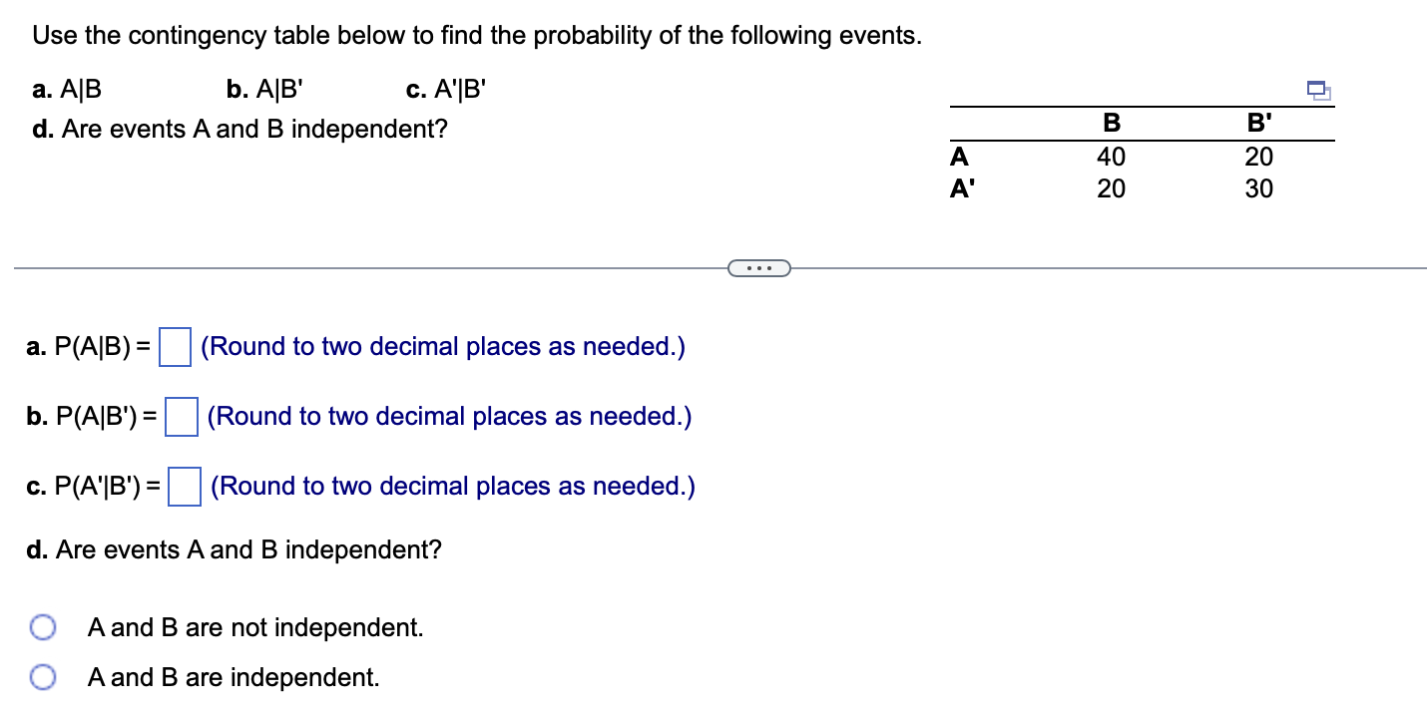Select radio option 'A and B are not independent'
Image resolution: width=1427 pixels, height=718 pixels.
point(42,627)
